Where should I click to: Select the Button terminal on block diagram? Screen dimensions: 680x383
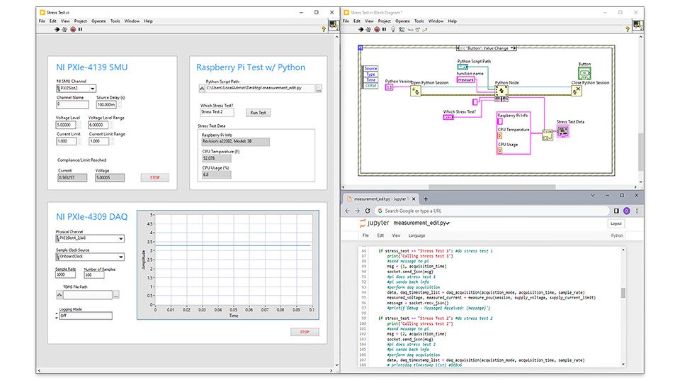pos(584,73)
